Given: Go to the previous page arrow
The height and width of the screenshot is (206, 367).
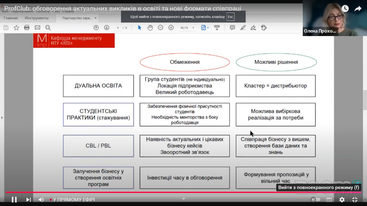Looking at the screenshot, I should pos(96,28).
